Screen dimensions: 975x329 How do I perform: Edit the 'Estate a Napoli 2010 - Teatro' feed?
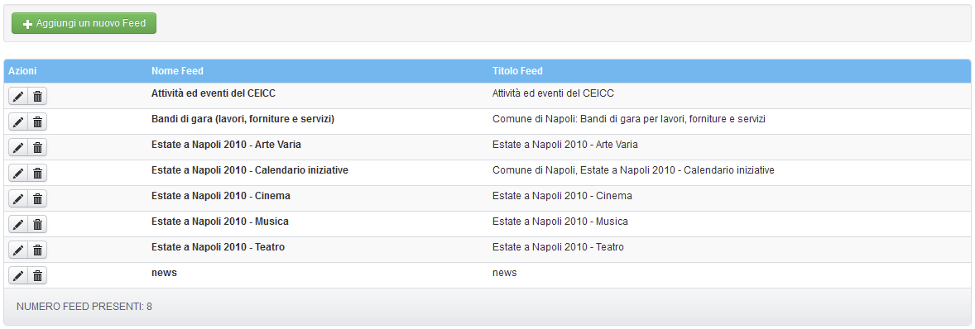19,250
